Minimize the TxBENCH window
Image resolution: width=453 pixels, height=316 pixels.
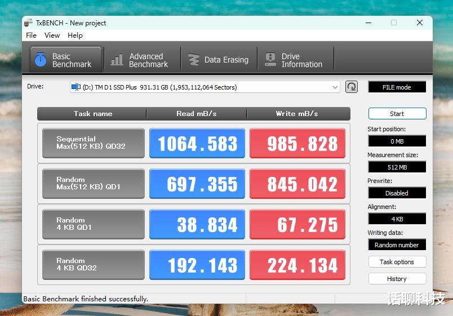368,23
